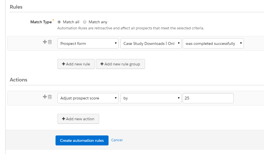Screen dimensions: 264x154
Task: Click the Rules section heading
Action: coord(16,7)
